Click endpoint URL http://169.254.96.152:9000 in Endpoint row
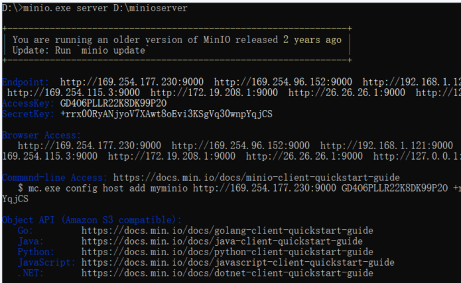The width and height of the screenshot is (461, 283). (283, 82)
